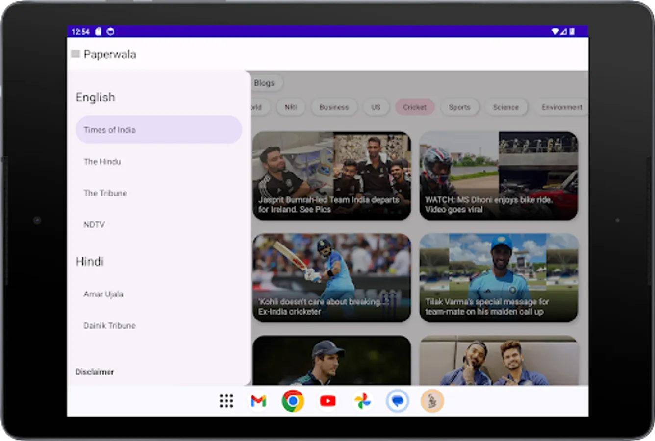Screen dimensions: 655x441
Task: Launch Gmail from the dock
Action: 258,401
